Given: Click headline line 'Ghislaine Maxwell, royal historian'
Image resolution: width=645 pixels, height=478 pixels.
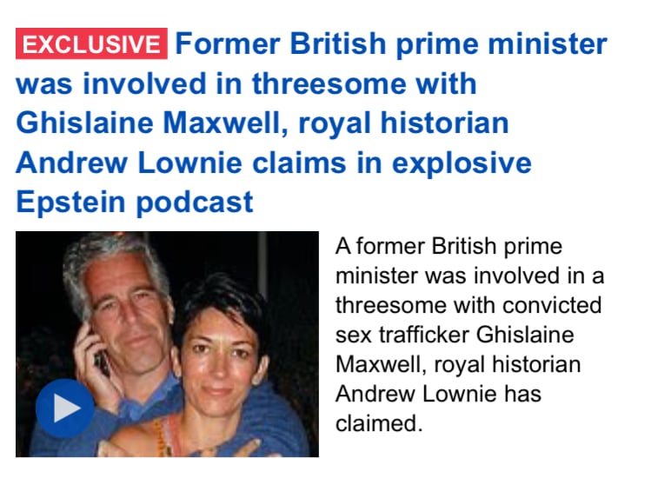Looking at the screenshot, I should (263, 123).
